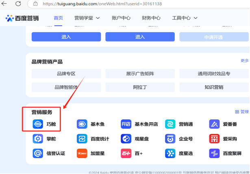Select the 展示广告矩阵 product

(x=140, y=74)
